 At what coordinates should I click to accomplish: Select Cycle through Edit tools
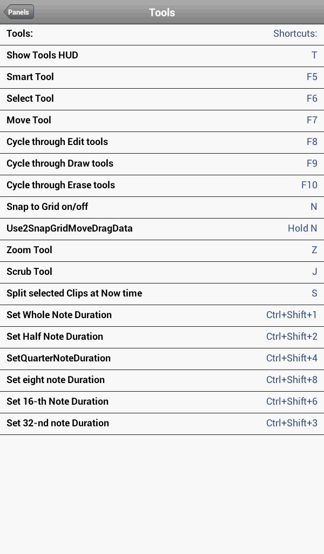pos(162,142)
